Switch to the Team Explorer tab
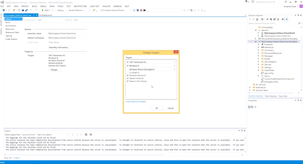 (270, 96)
